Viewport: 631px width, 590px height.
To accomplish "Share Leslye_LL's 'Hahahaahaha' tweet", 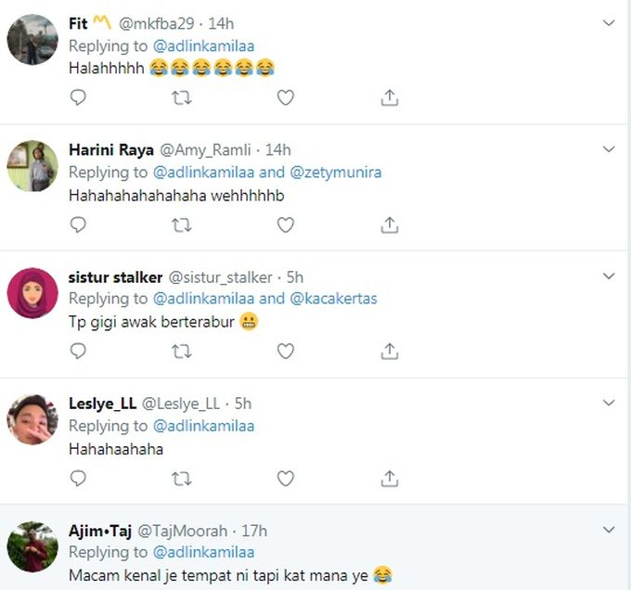I will 390,479.
